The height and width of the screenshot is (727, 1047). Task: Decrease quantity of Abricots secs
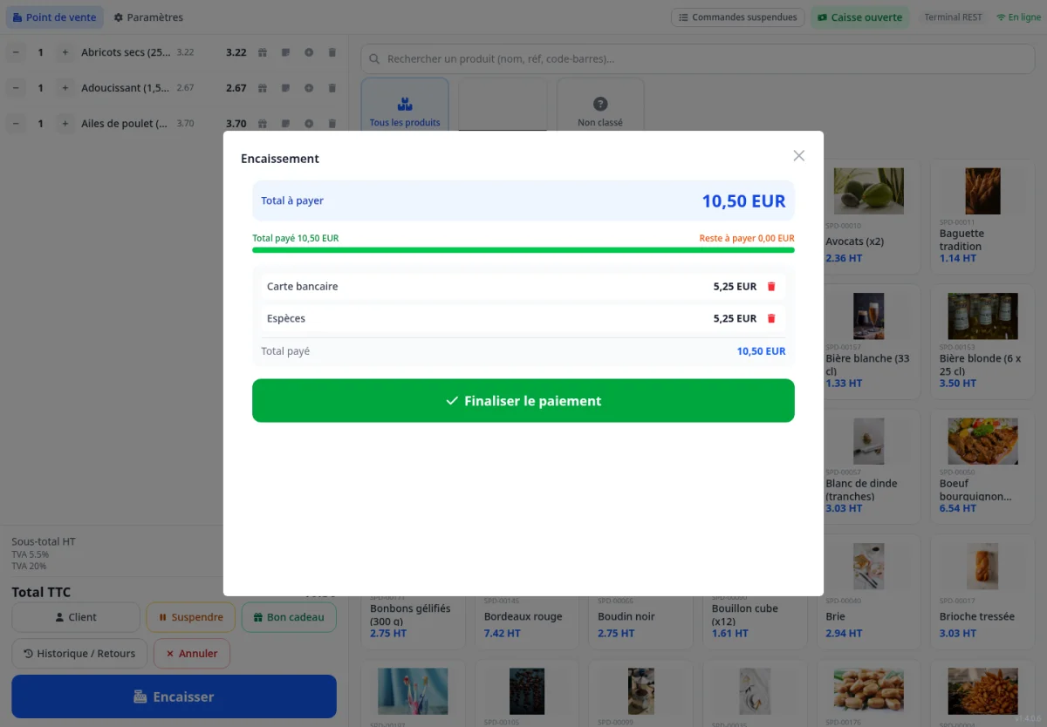(x=16, y=52)
